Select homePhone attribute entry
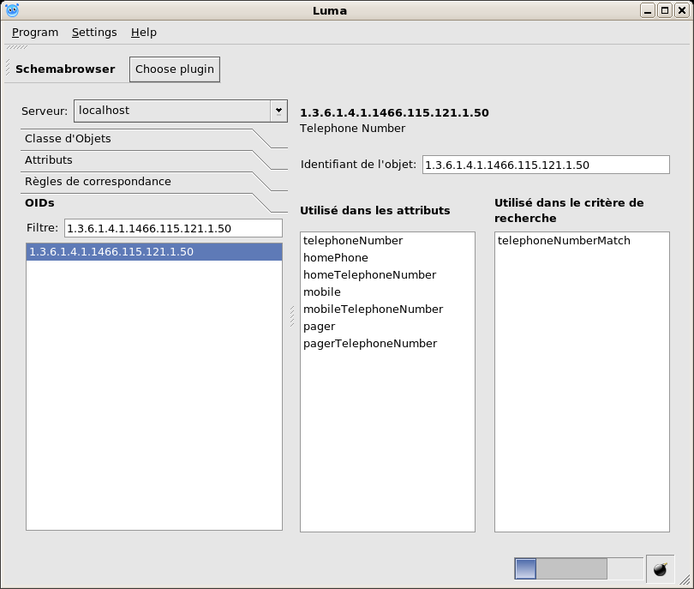This screenshot has height=589, width=694. [336, 258]
